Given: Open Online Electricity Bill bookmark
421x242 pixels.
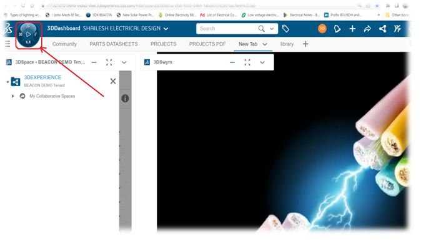Looking at the screenshot, I should pos(177,15).
